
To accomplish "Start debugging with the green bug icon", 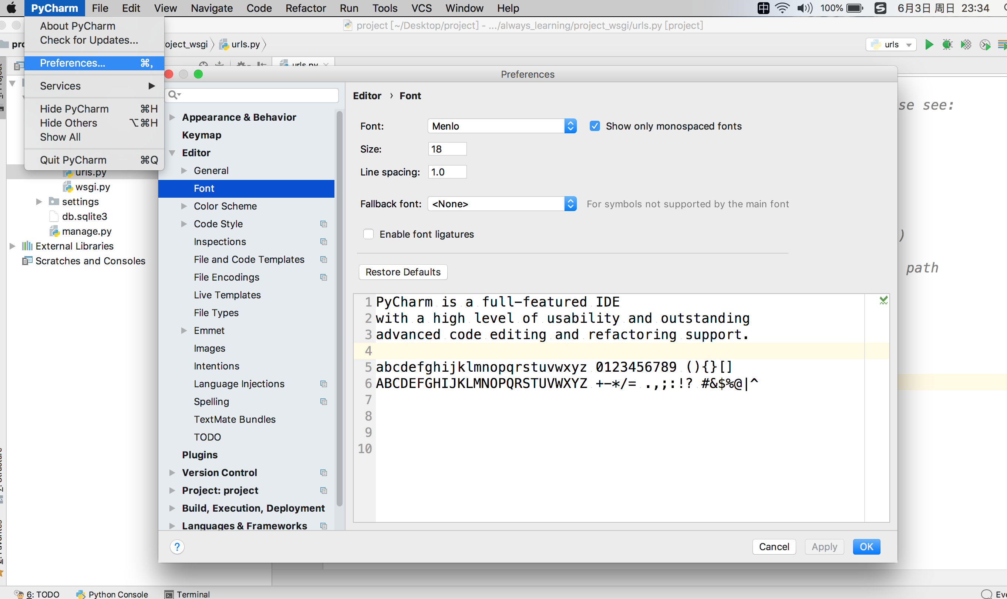I will (947, 44).
